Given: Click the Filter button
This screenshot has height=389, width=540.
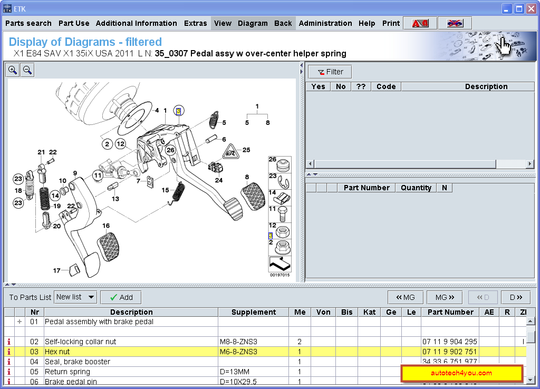Looking at the screenshot, I should tap(330, 72).
